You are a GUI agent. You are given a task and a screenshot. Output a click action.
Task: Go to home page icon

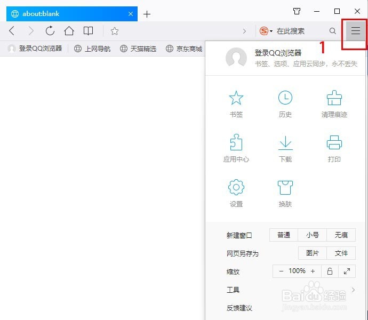69,31
